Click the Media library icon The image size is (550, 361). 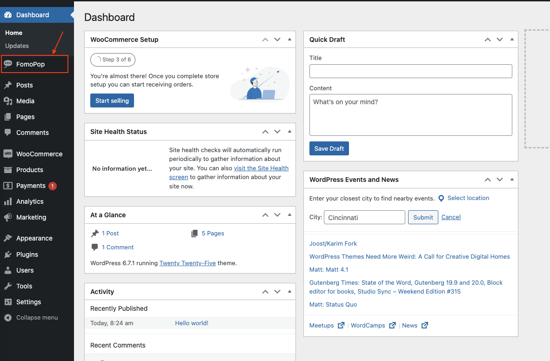(8, 101)
